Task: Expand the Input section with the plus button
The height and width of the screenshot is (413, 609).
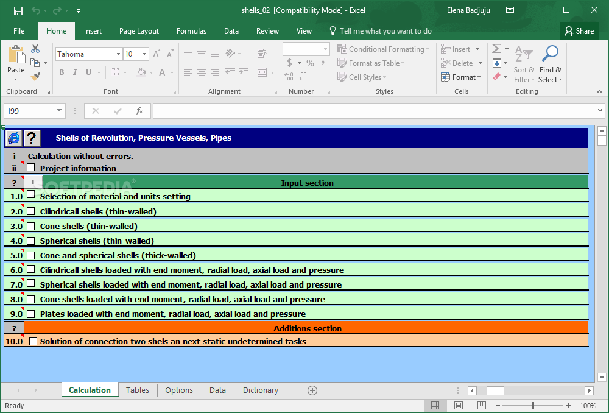Action: 33,182
